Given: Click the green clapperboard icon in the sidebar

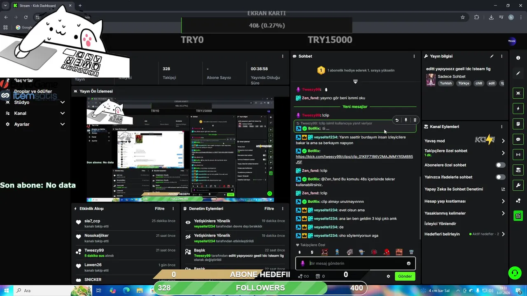Looking at the screenshot, I should pyautogui.click(x=518, y=215).
